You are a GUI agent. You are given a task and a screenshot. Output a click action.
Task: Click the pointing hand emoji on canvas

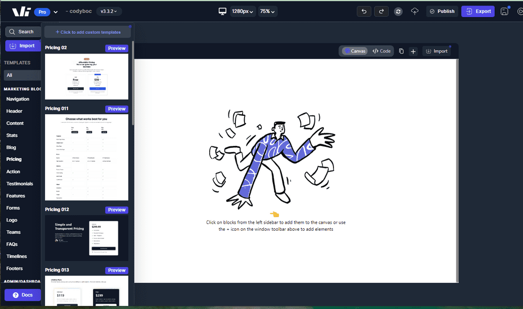274,214
